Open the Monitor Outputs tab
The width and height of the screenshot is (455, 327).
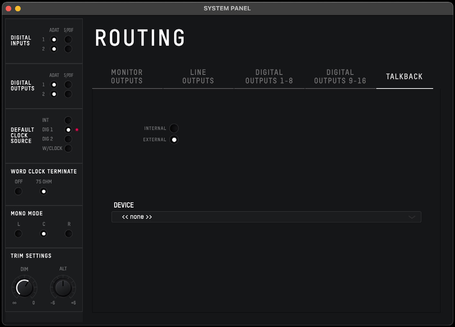coord(127,77)
